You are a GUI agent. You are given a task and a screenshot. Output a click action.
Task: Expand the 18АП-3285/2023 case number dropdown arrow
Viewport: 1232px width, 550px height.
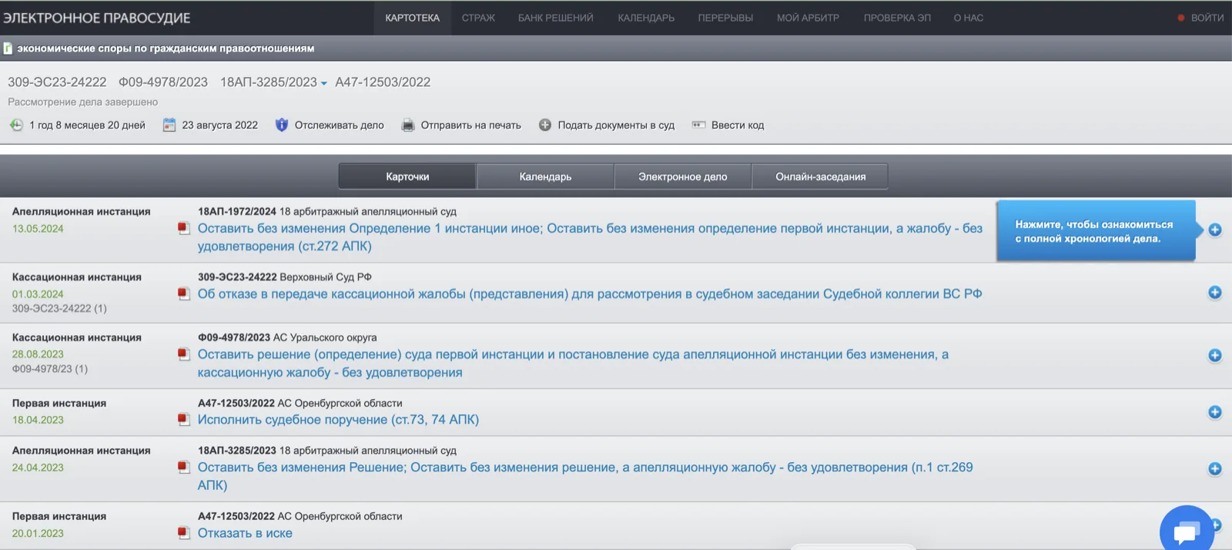[x=324, y=83]
